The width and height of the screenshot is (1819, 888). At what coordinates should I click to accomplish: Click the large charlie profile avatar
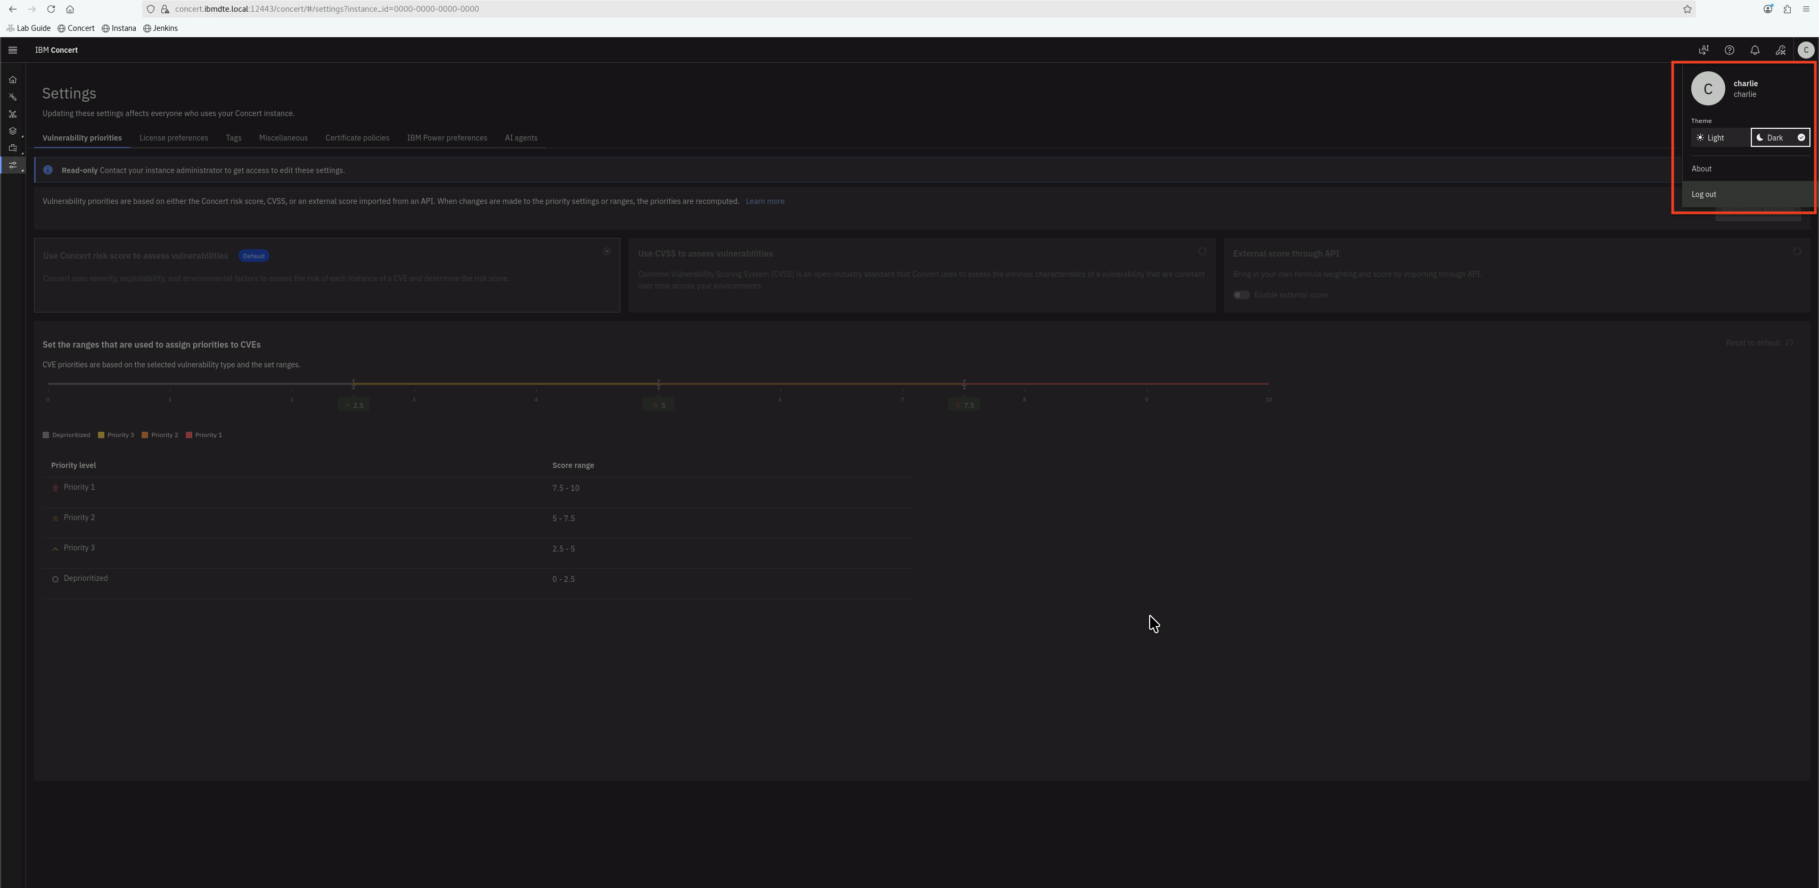(x=1708, y=88)
